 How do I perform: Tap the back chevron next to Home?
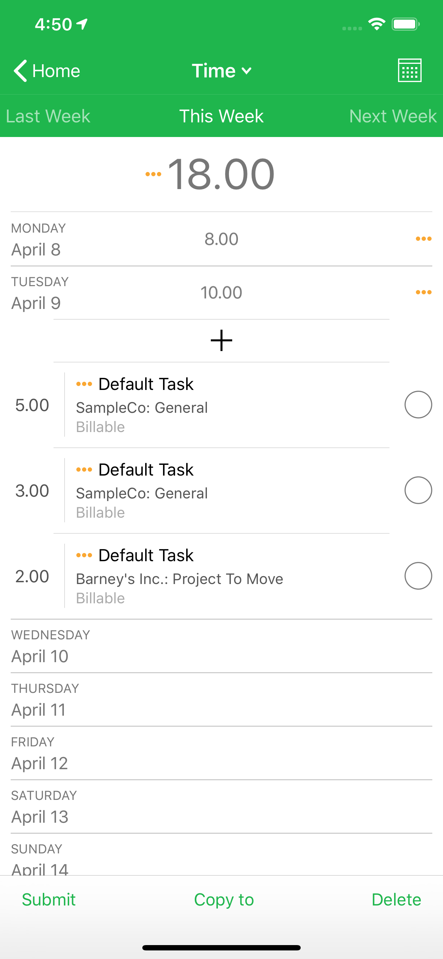(20, 70)
